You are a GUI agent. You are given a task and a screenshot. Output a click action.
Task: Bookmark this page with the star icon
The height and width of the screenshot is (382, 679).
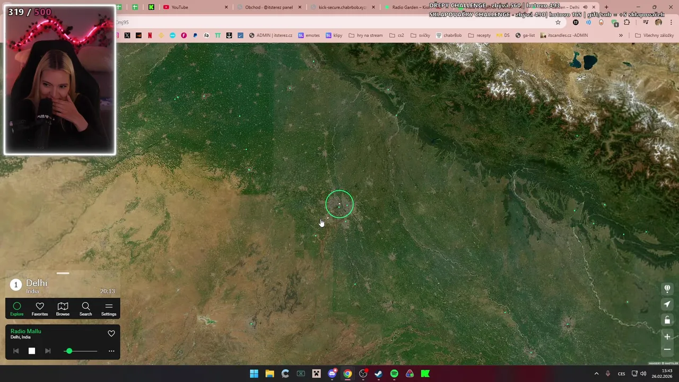[558, 22]
